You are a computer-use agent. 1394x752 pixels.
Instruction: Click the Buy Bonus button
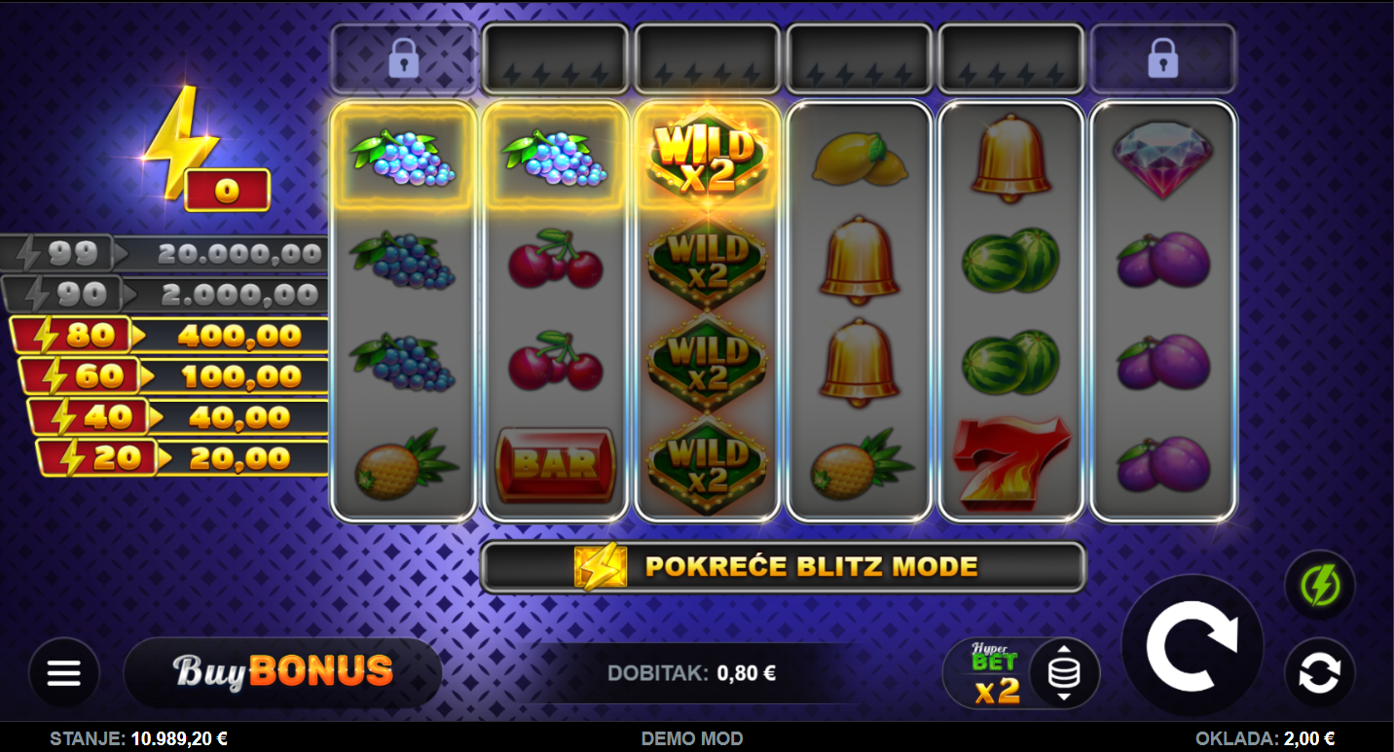(x=282, y=672)
